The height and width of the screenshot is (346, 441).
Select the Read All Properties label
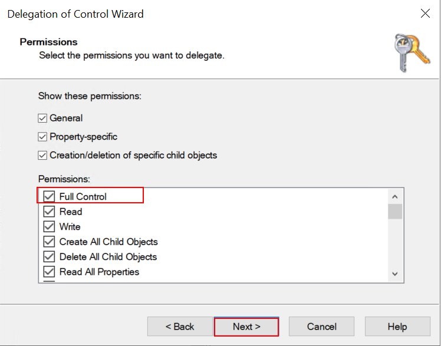[x=99, y=272]
